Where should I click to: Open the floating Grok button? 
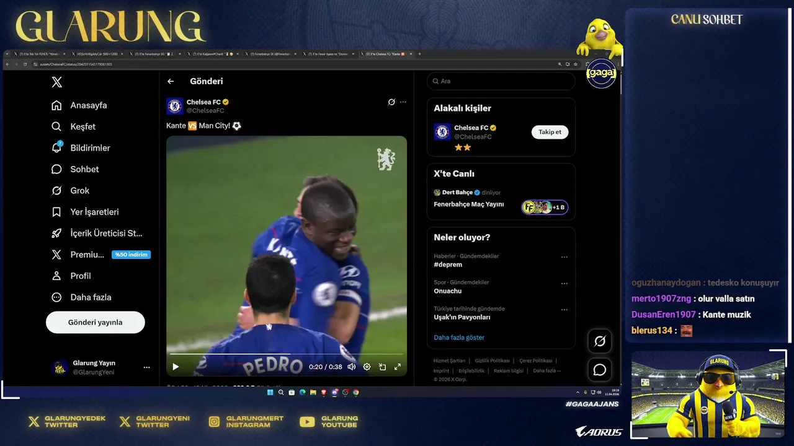pos(600,341)
